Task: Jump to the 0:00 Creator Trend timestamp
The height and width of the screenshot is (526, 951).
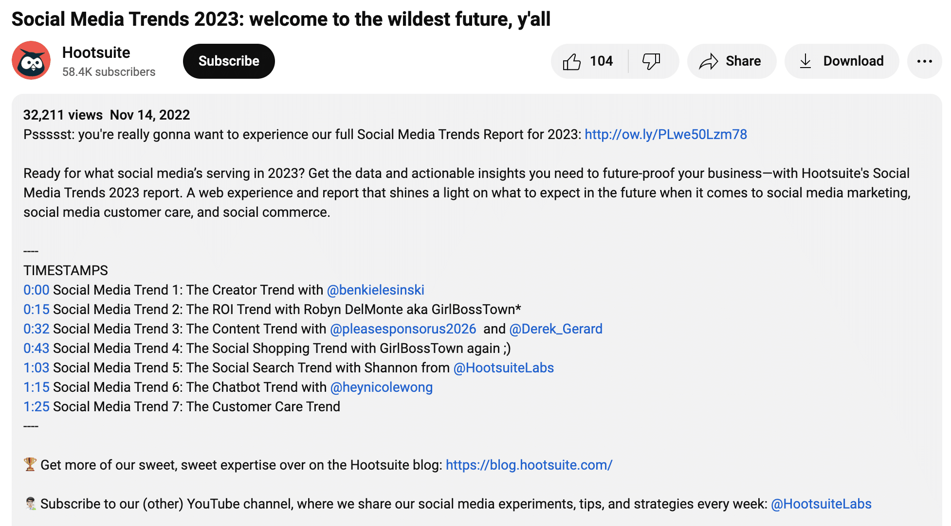Action: (x=36, y=290)
